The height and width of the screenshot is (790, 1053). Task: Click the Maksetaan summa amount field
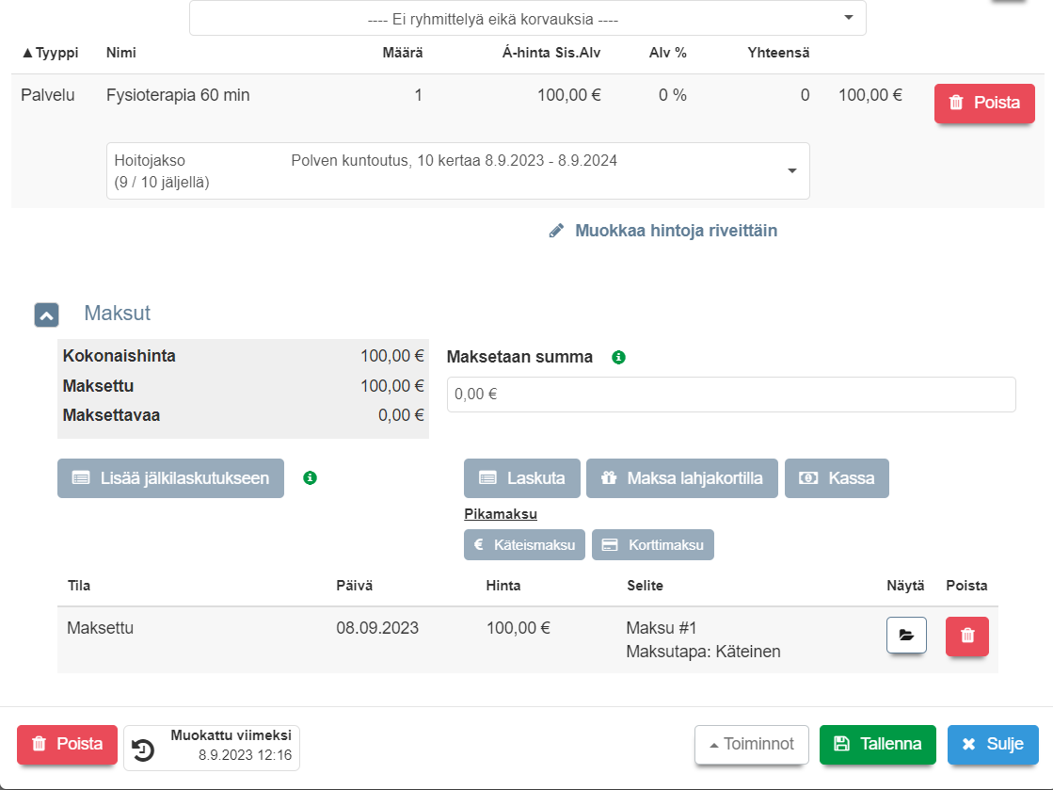point(730,395)
